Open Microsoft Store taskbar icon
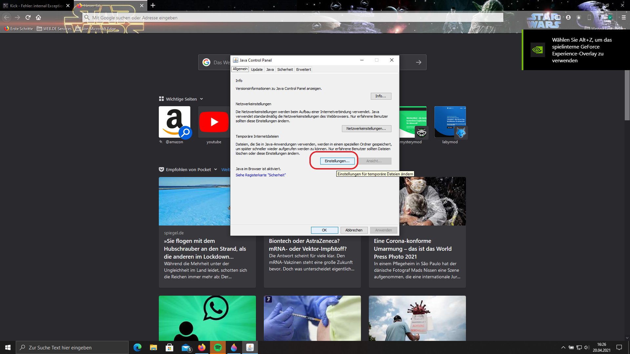The height and width of the screenshot is (354, 630). pos(170,347)
